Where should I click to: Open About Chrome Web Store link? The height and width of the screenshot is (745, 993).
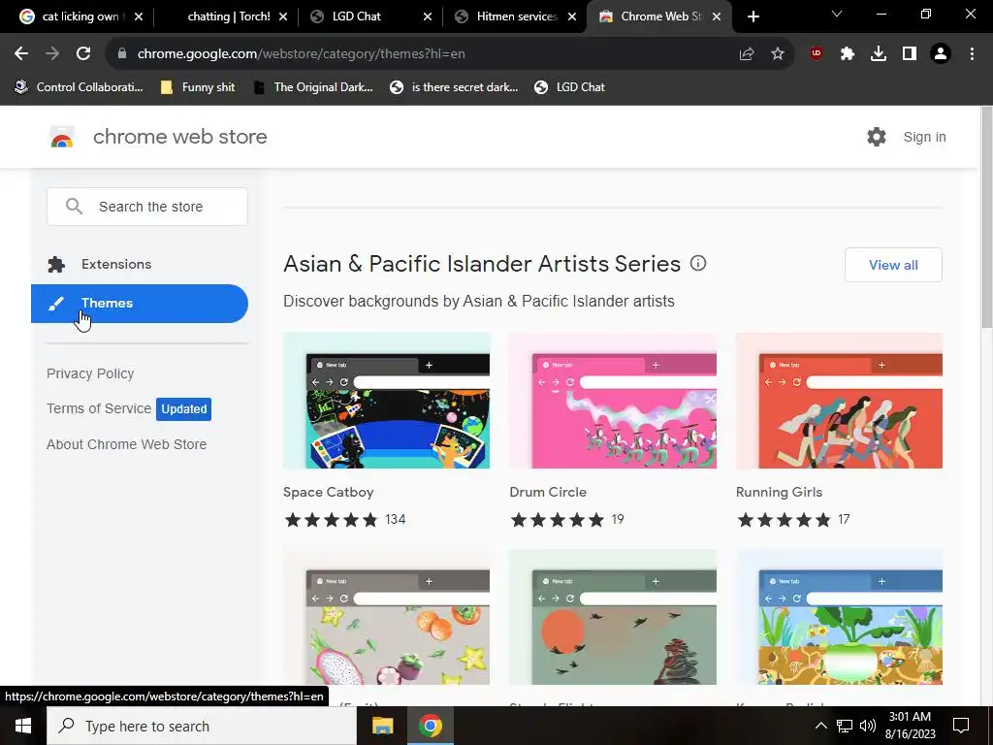pyautogui.click(x=127, y=444)
